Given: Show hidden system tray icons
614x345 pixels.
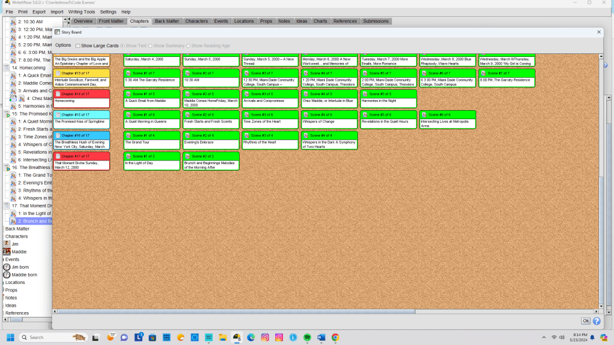Looking at the screenshot, I should click(543, 338).
